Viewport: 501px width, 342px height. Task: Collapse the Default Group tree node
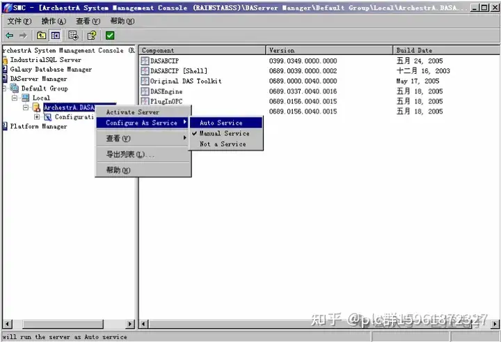pos(4,88)
